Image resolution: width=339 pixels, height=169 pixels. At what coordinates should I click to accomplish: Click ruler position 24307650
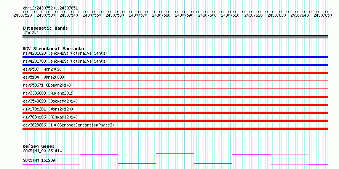click(x=323, y=15)
